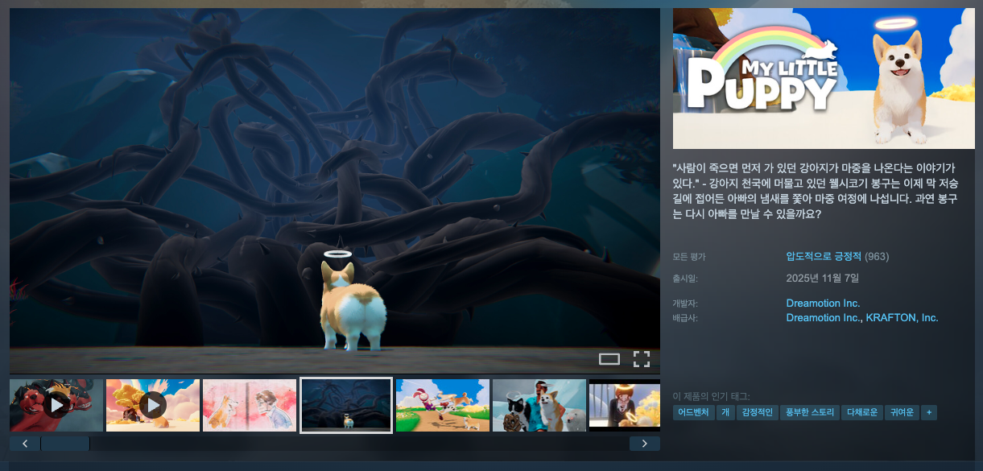Click the 풍부한 스토리 tag
Viewport: 983px width, 471px height.
tap(809, 412)
